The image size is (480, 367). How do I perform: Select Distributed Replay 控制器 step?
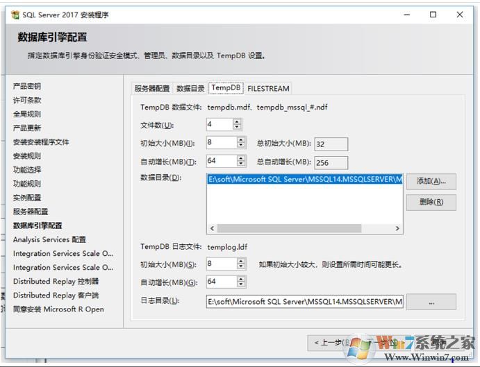coord(56,282)
